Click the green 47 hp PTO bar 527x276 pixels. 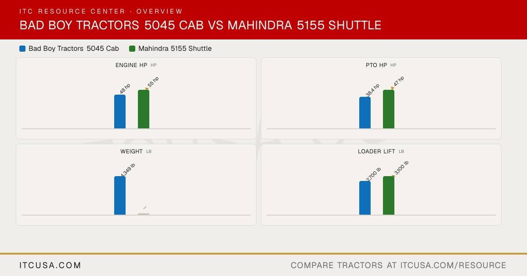[x=389, y=109]
